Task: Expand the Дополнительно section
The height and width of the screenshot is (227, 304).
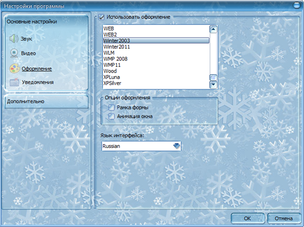Action: click(x=46, y=101)
